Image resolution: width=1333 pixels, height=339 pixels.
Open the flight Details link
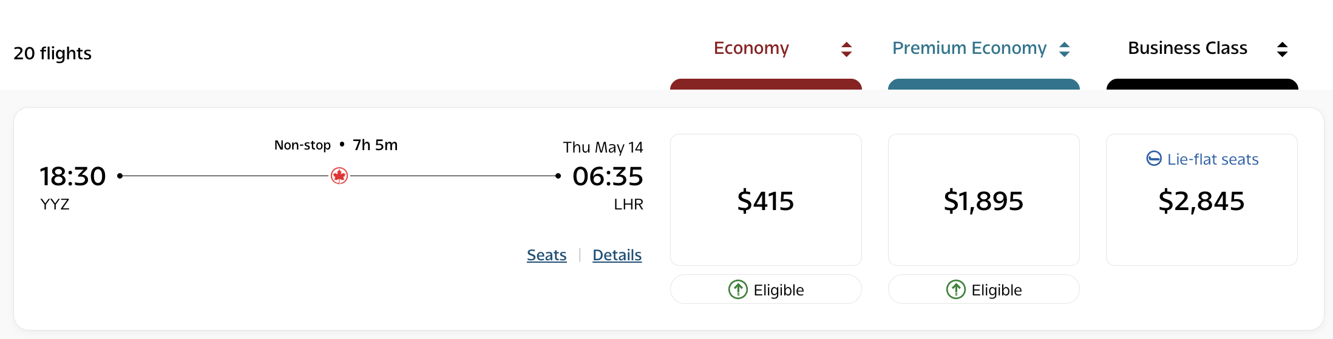pos(617,255)
